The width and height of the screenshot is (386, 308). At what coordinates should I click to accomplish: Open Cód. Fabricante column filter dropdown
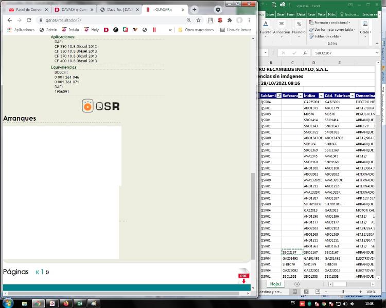352,95
